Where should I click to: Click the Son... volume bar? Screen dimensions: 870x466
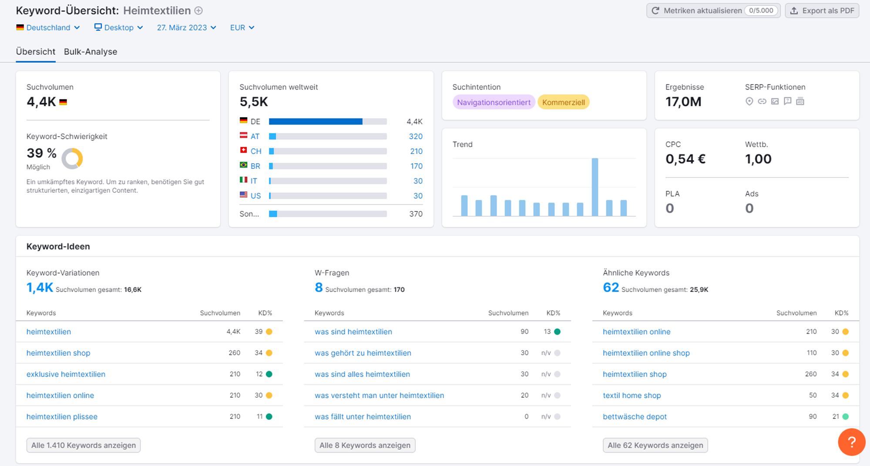point(328,214)
